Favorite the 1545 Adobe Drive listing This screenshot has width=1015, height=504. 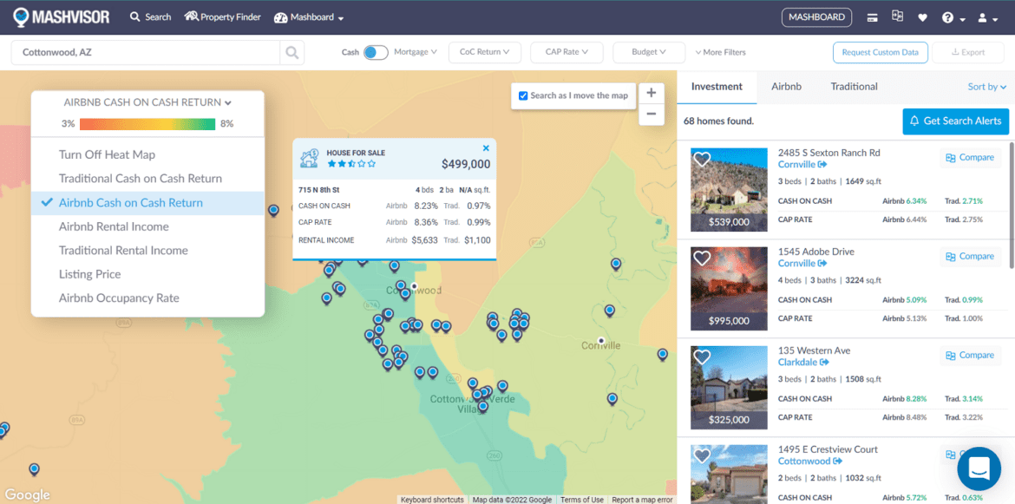pos(701,258)
